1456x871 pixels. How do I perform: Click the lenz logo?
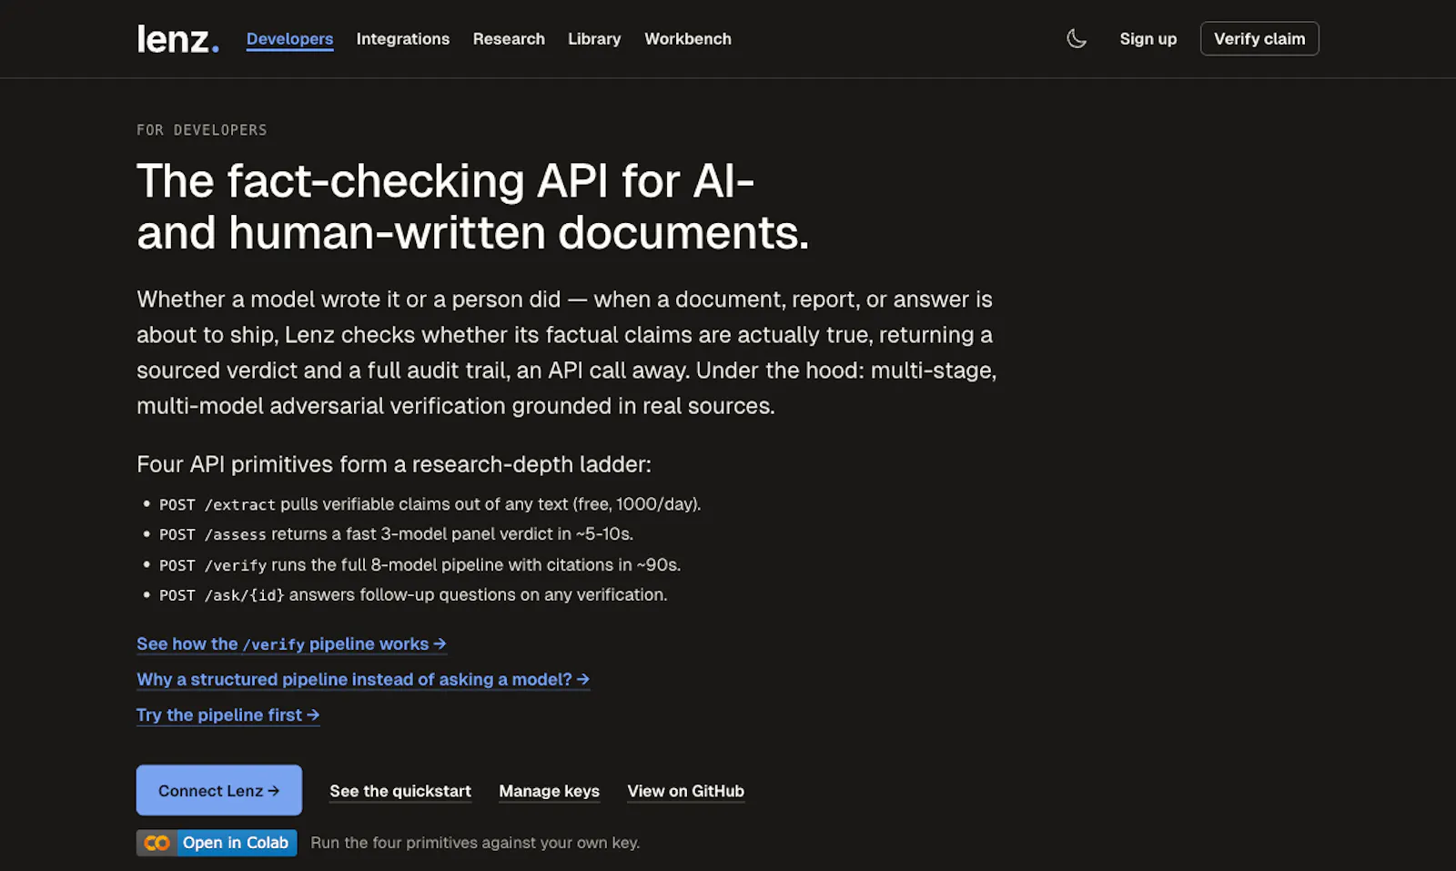177,39
